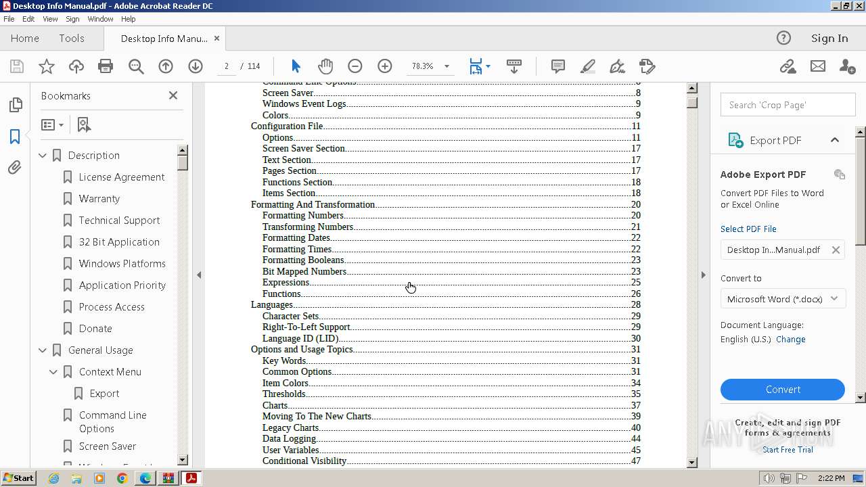Click the stamp/redact tool icon
The image size is (866, 487).
[x=647, y=66]
